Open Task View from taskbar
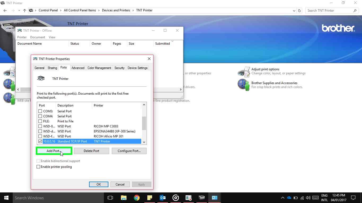The height and width of the screenshot is (203, 362). (110, 198)
